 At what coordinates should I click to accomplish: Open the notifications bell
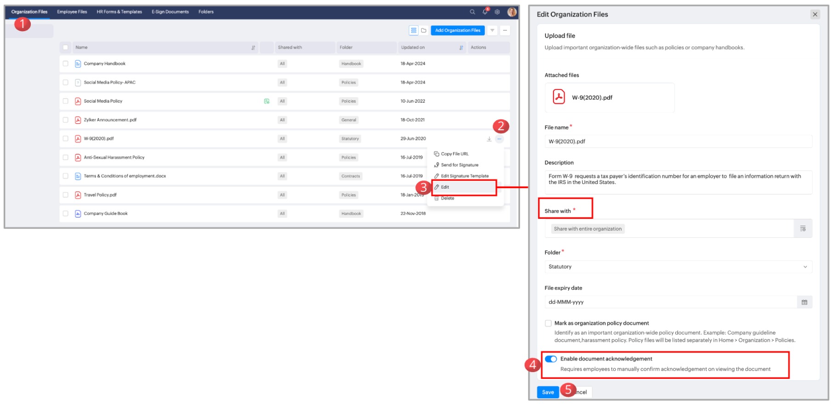click(x=485, y=12)
